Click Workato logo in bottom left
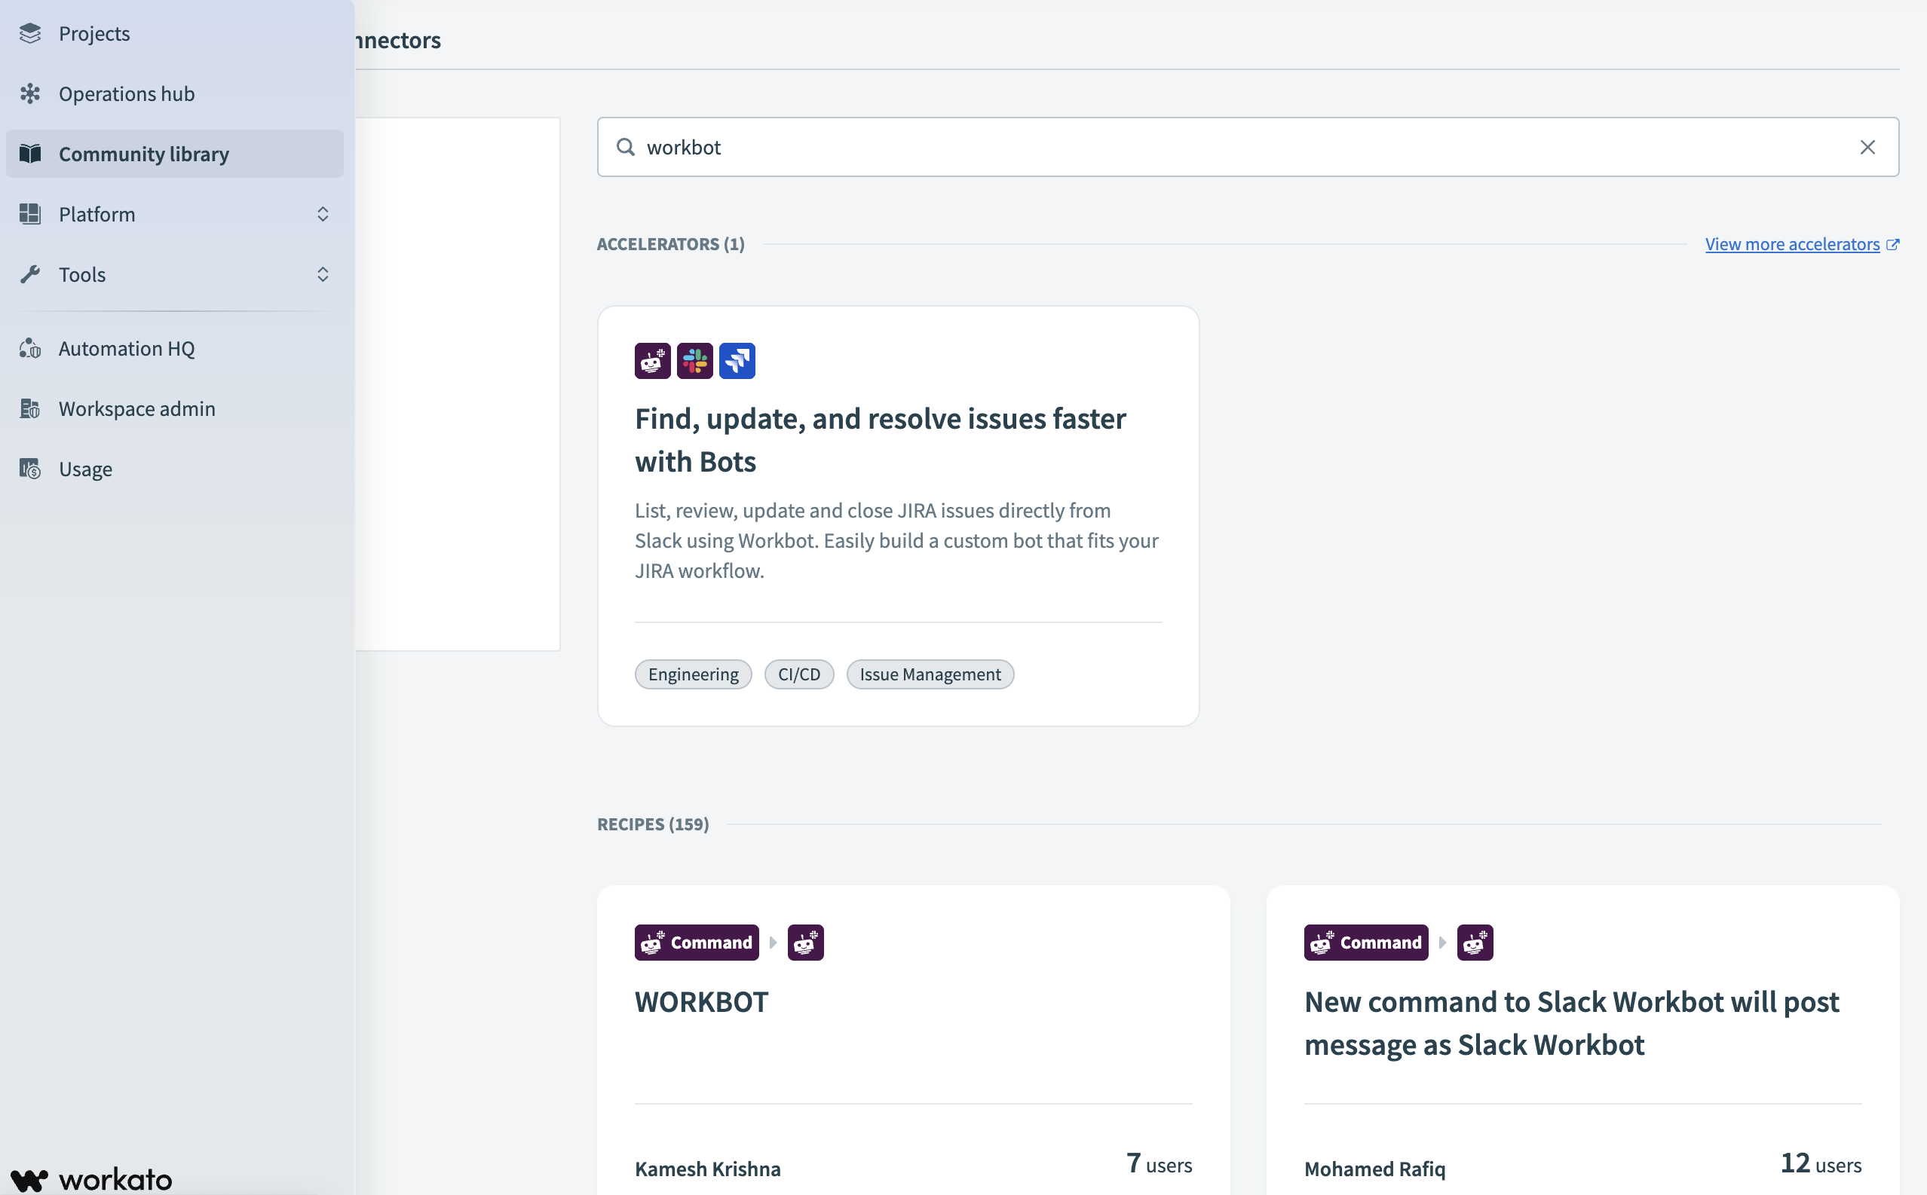 click(x=91, y=1178)
